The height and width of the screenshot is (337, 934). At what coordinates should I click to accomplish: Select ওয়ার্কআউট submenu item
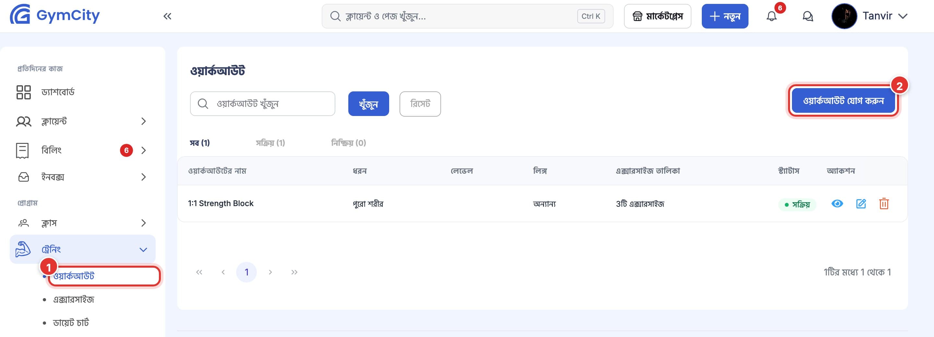74,276
